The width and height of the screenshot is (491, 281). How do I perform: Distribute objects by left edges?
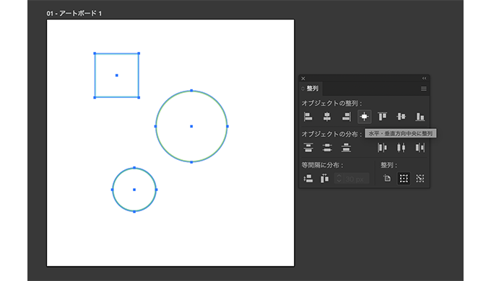383,147
